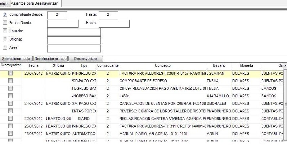Sort by the Concepto column header
Image resolution: width=287 pixels, height=153 pixels.
click(162, 65)
